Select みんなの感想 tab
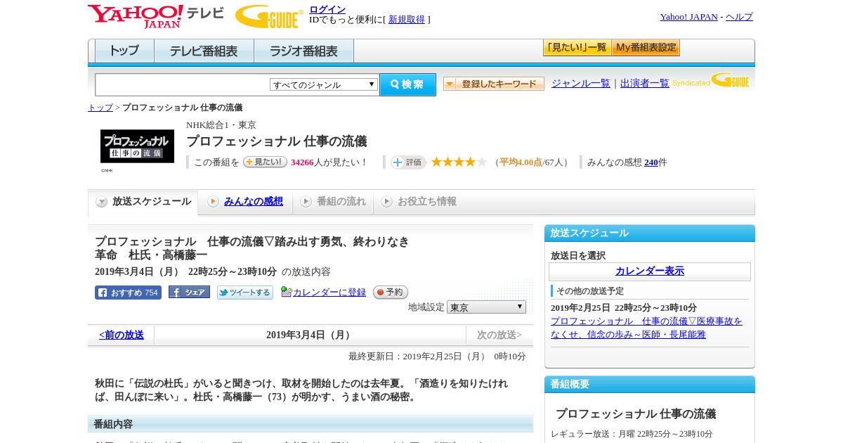The width and height of the screenshot is (843, 443). 245,202
